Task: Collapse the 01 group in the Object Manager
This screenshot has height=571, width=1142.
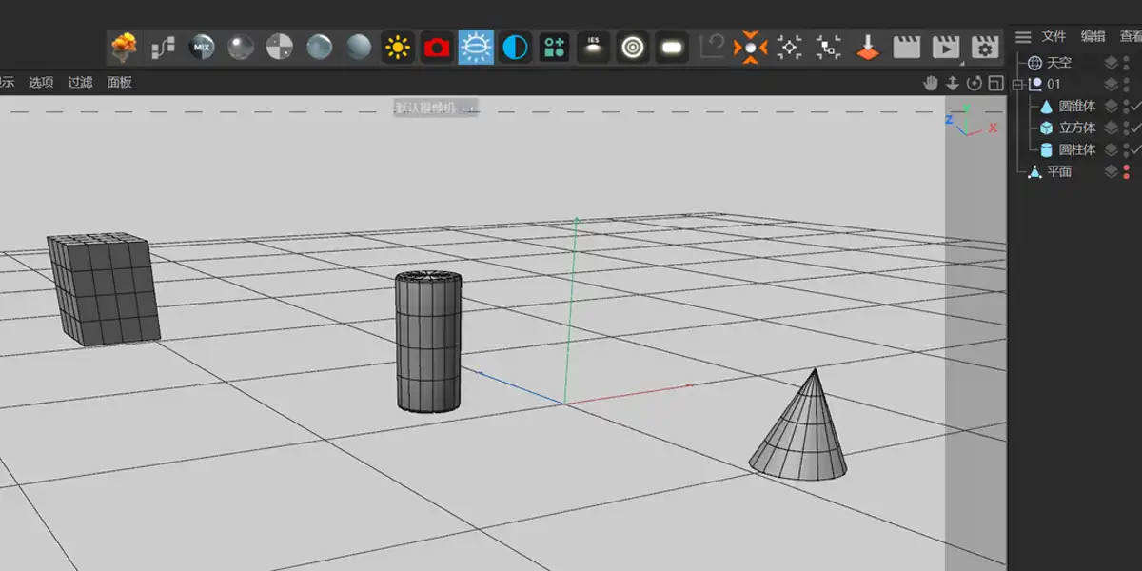Action: point(1016,85)
